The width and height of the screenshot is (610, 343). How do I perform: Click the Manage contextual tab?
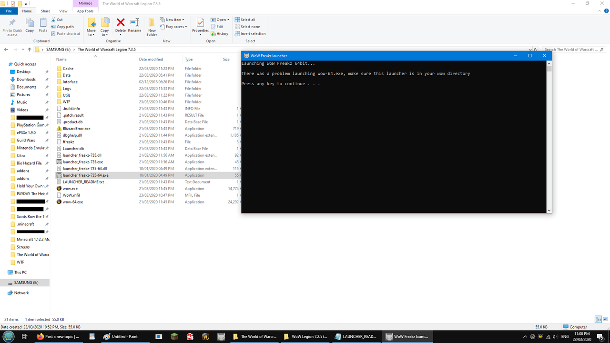[x=85, y=3]
